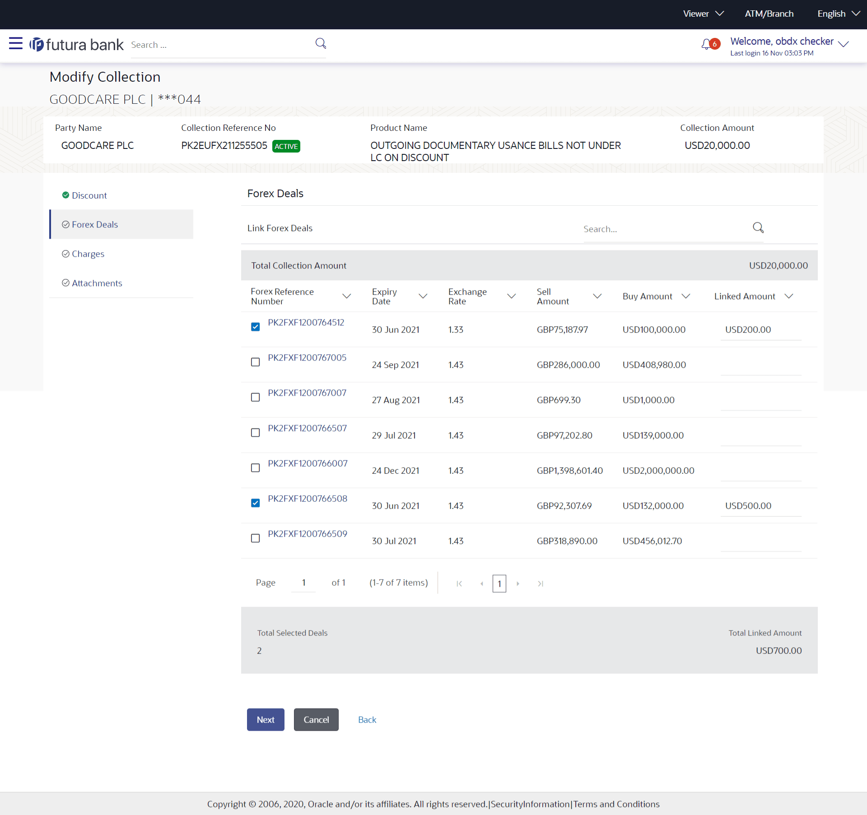867x815 pixels.
Task: Click the header search magnifier icon
Action: click(321, 43)
